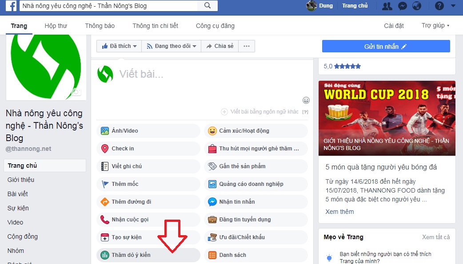This screenshot has width=463, height=264.
Task: Click the page profile picture
Action: [46, 67]
